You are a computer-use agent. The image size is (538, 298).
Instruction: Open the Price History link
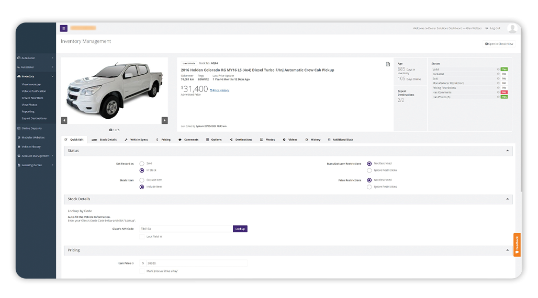pos(220,90)
